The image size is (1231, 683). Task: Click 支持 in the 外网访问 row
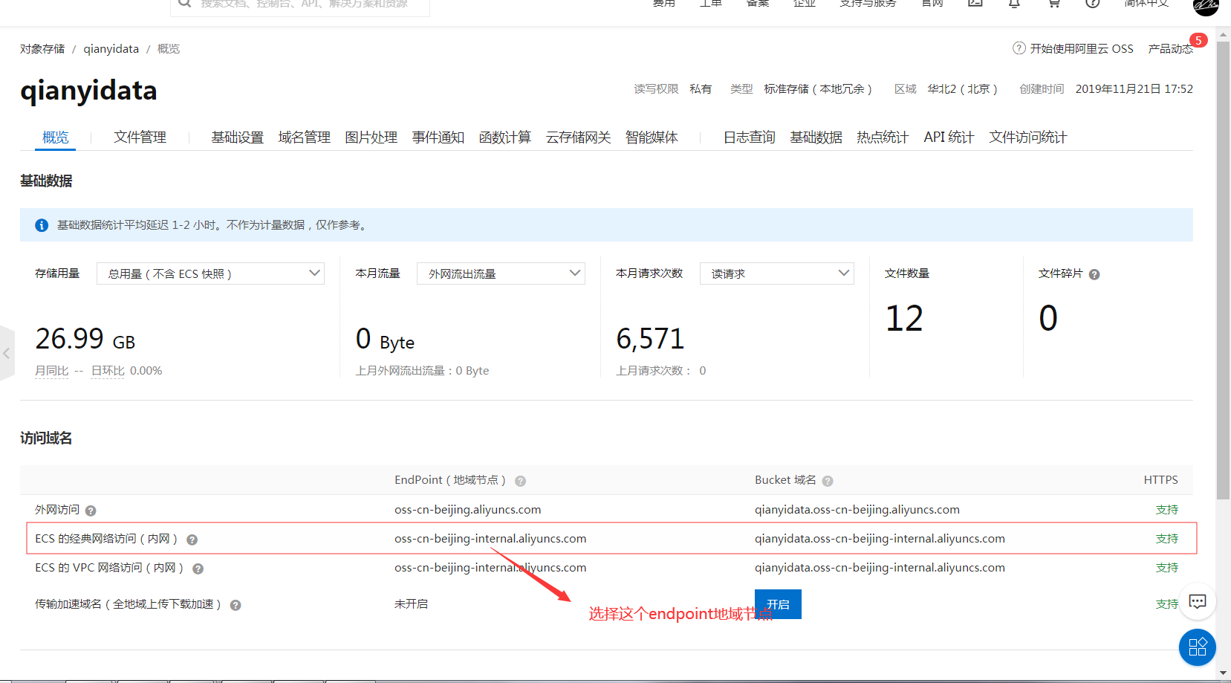tap(1166, 510)
